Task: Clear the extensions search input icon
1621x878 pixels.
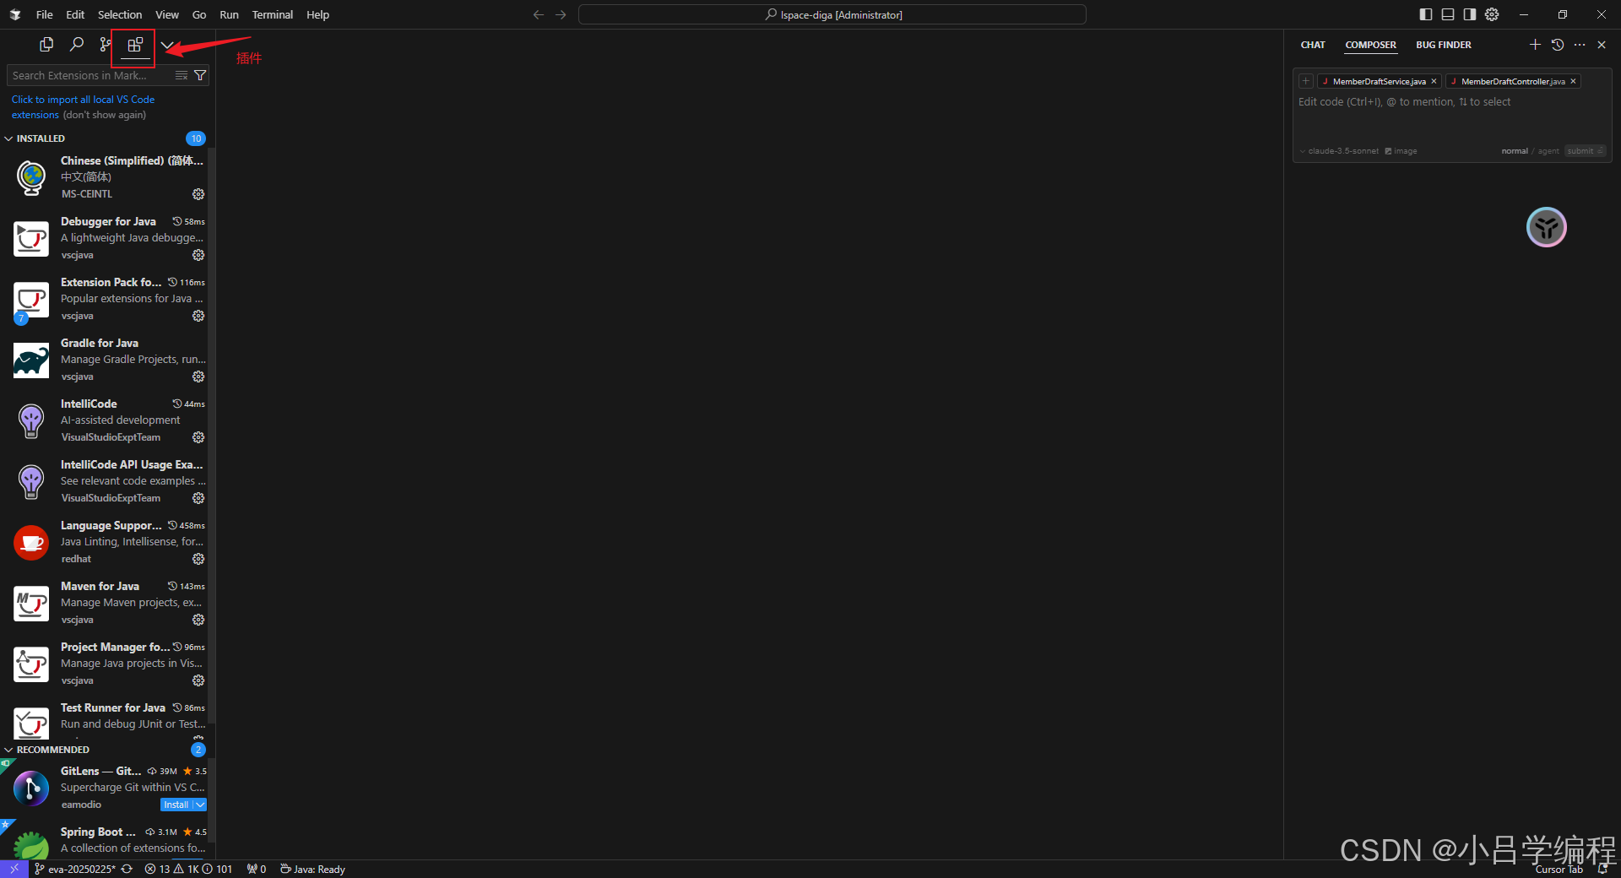Action: 181,75
